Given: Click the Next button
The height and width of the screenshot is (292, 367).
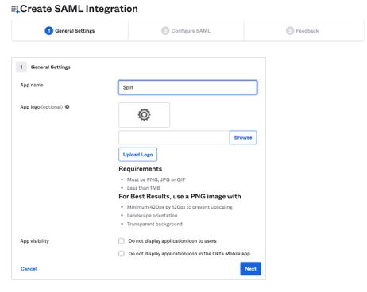Looking at the screenshot, I should [250, 269].
